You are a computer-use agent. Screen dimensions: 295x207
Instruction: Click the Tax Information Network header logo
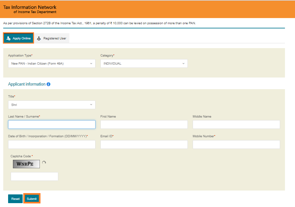30,9
